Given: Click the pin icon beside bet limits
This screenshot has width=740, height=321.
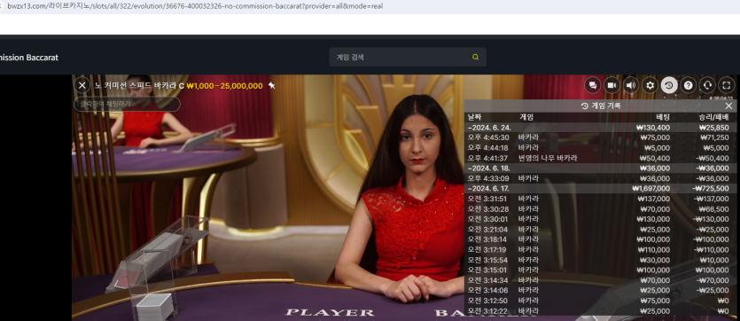Looking at the screenshot, I should tap(271, 85).
